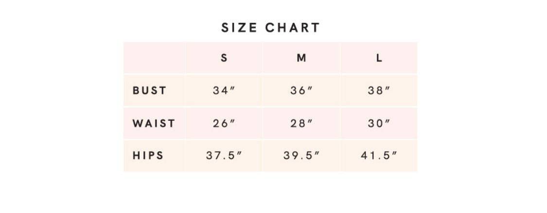The image size is (547, 213).
Task: Pick the 28" waist value
Action: [x=301, y=123]
